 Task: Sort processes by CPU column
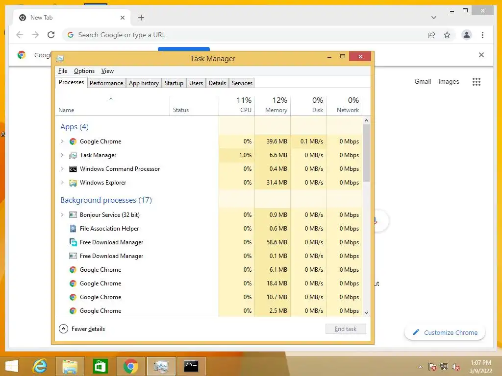pyautogui.click(x=237, y=106)
